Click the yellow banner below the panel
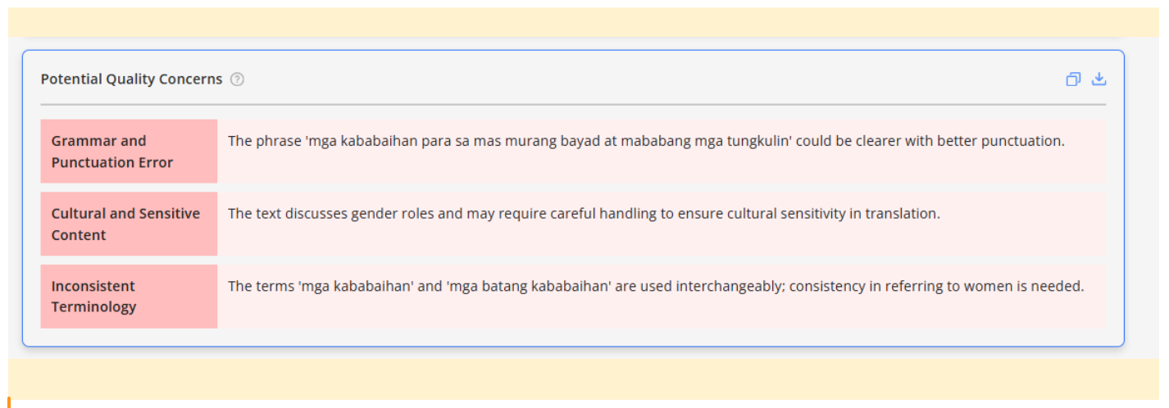The width and height of the screenshot is (1169, 408). tap(584, 379)
